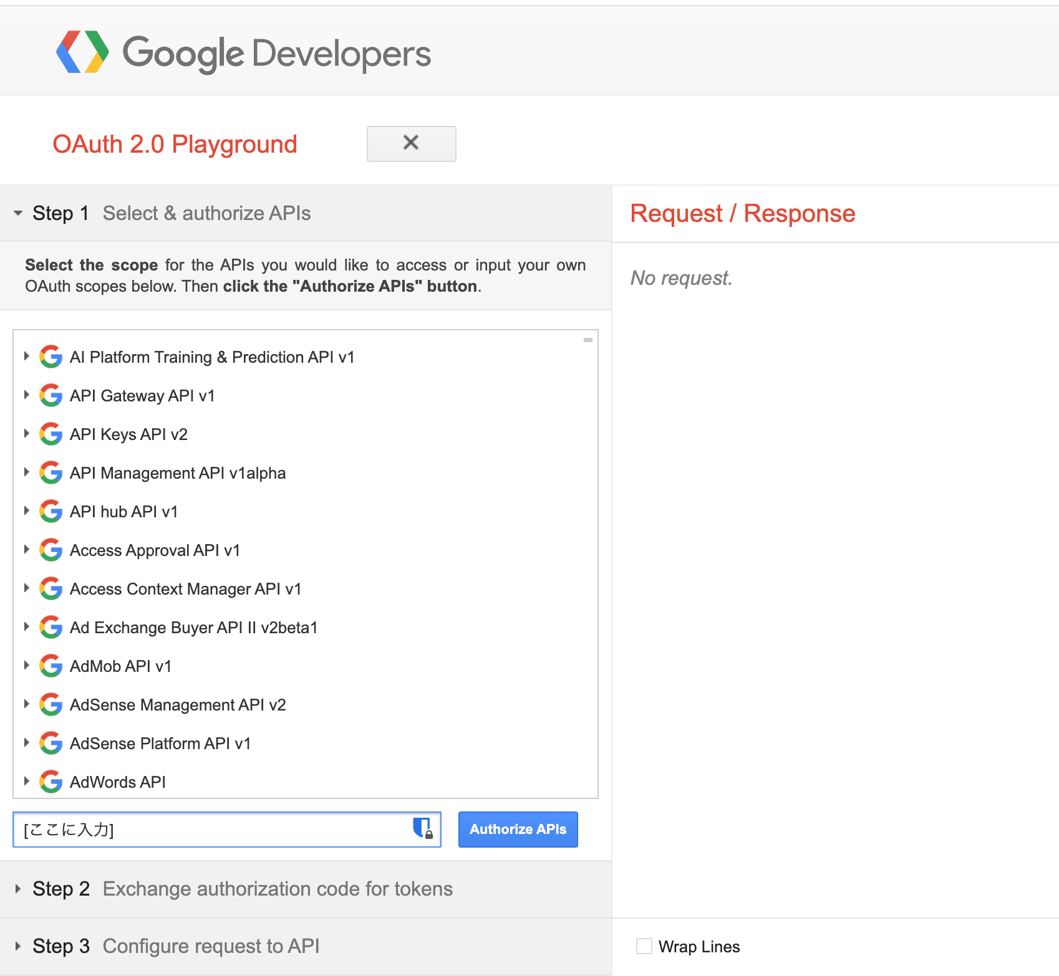Collapse Step 1 Select & authorize APIs
This screenshot has width=1059, height=976.
tap(306, 213)
